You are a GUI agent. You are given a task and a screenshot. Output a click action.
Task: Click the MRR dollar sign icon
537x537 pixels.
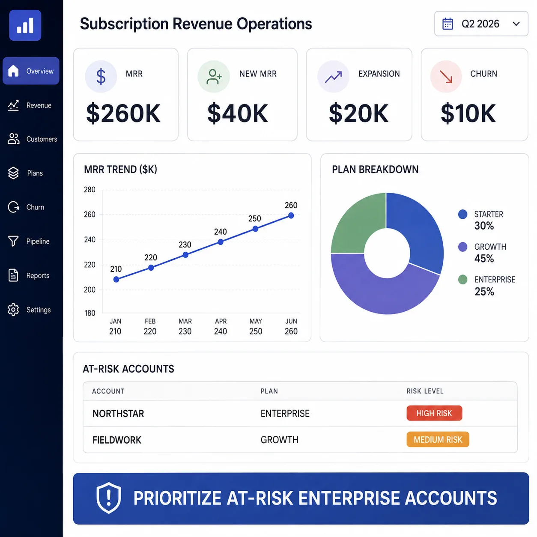click(x=101, y=77)
